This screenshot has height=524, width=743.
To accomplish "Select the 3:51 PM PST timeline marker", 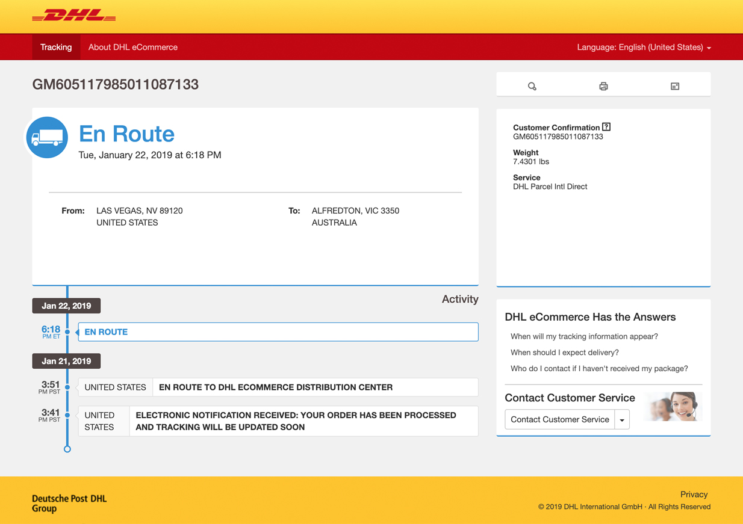I will pyautogui.click(x=67, y=387).
